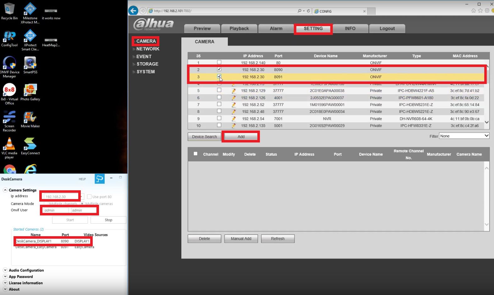This screenshot has height=295, width=494.
Task: Launch Screen Recorder desktop shortcut
Action: pos(9,121)
